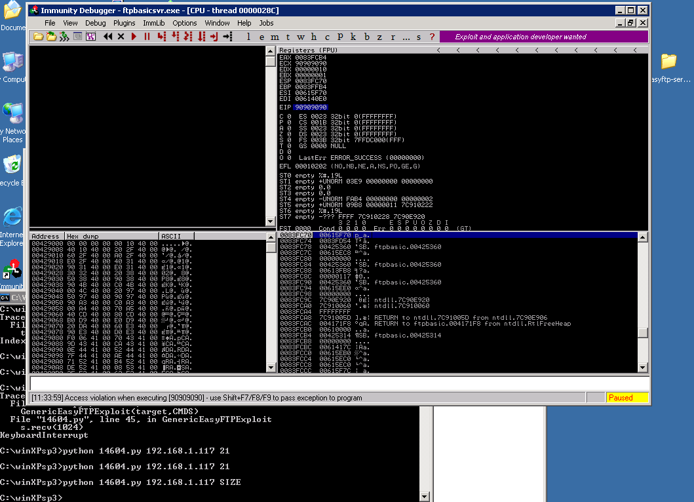Click the asyftp-ser folder on desktop
694x502 pixels.
pos(669,68)
